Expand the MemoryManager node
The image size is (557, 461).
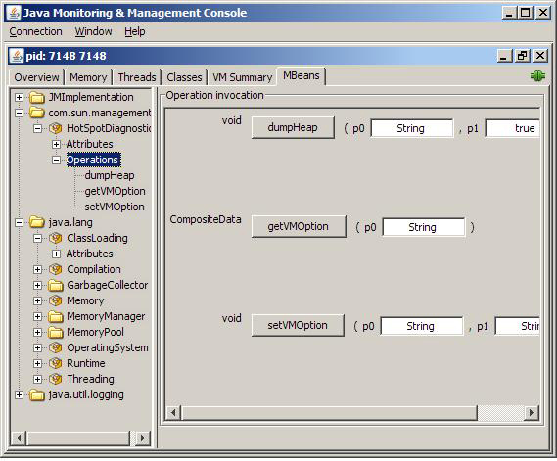click(x=37, y=316)
